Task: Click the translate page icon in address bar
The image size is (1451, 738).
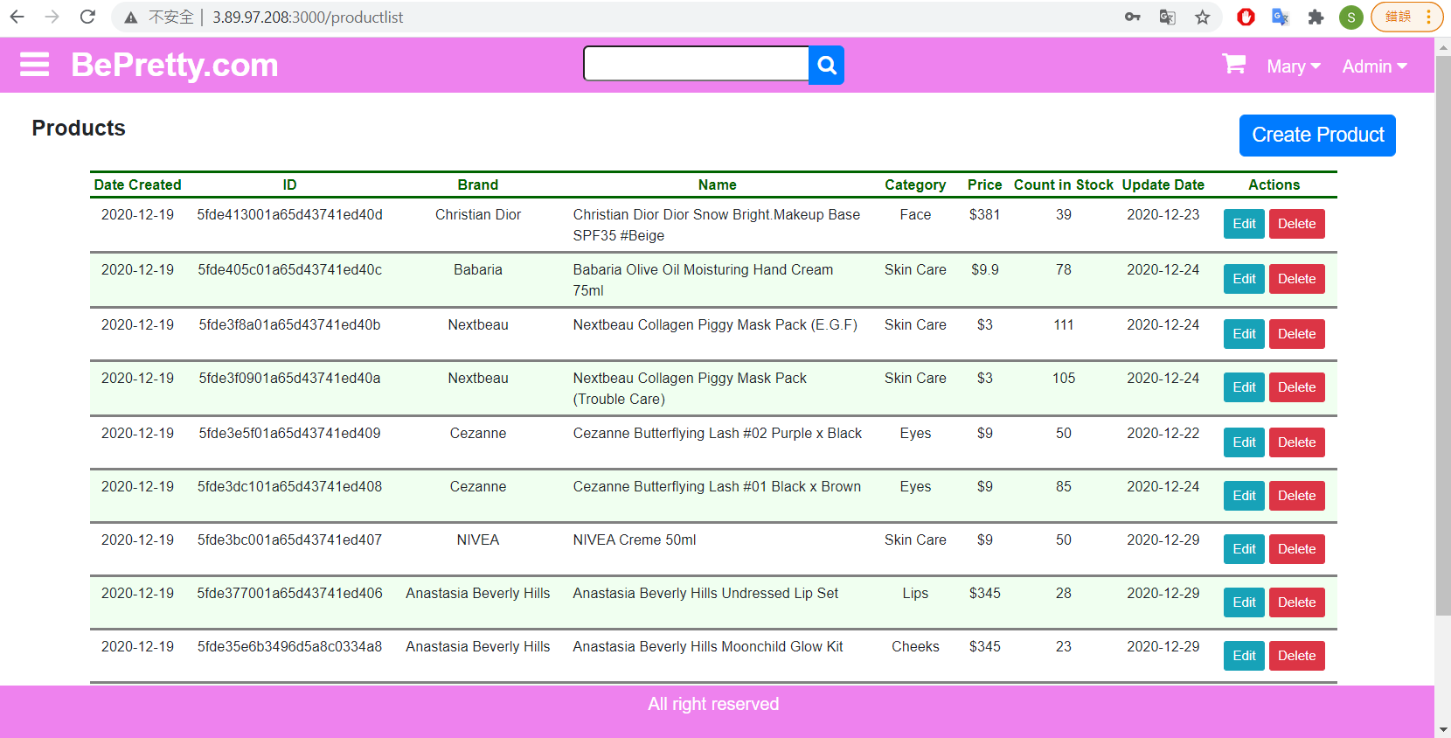Action: tap(1167, 17)
